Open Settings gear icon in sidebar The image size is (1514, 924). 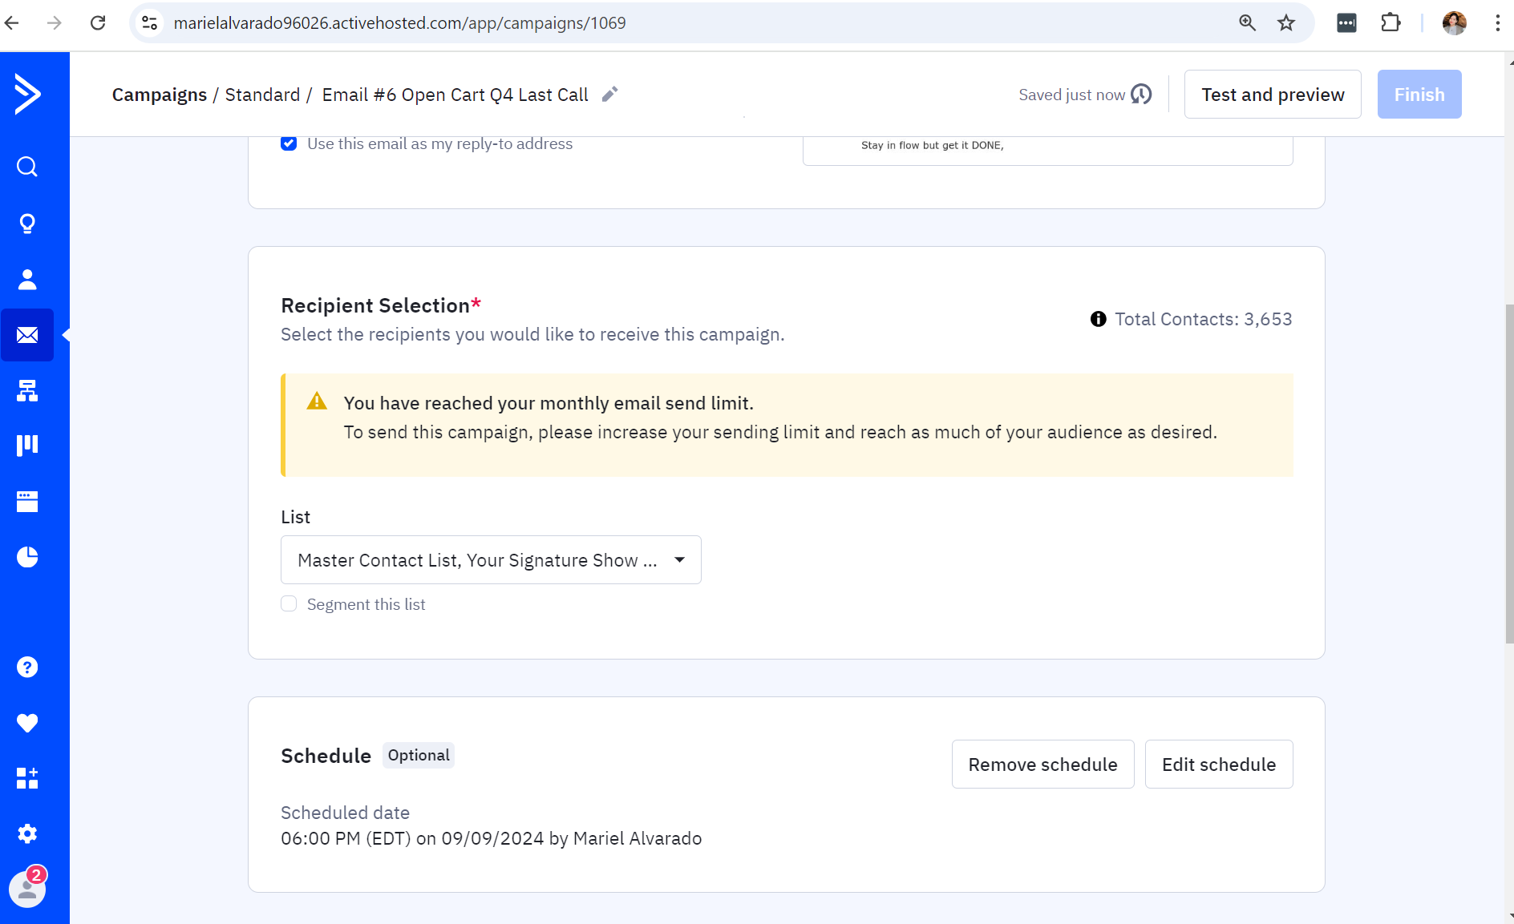(x=27, y=833)
